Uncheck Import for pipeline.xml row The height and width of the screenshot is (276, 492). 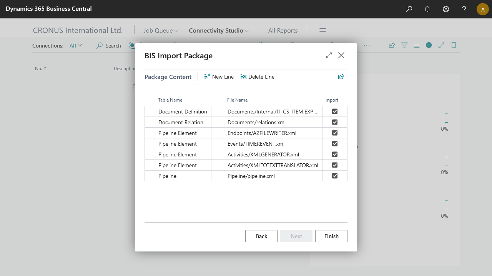tap(335, 176)
